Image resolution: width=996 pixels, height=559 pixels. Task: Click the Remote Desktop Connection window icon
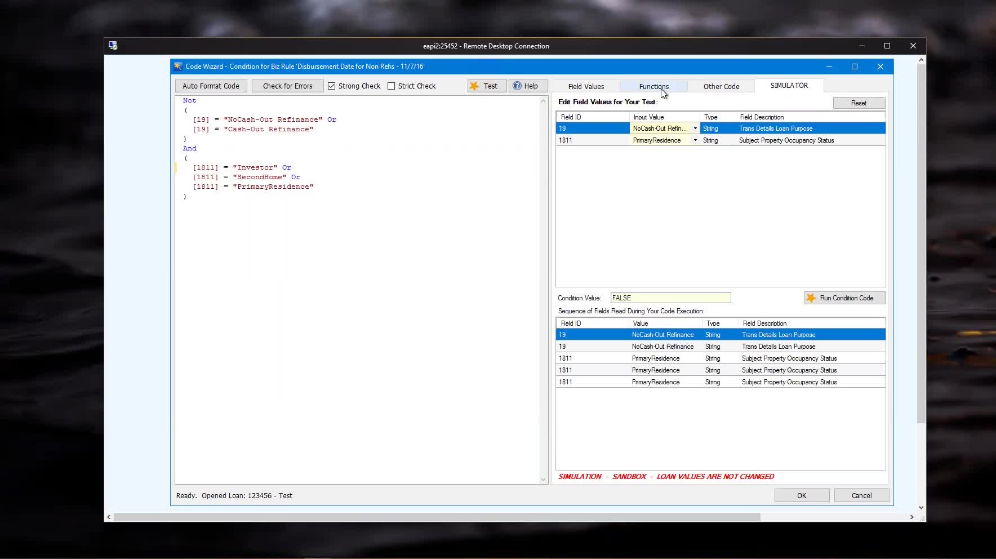[113, 46]
